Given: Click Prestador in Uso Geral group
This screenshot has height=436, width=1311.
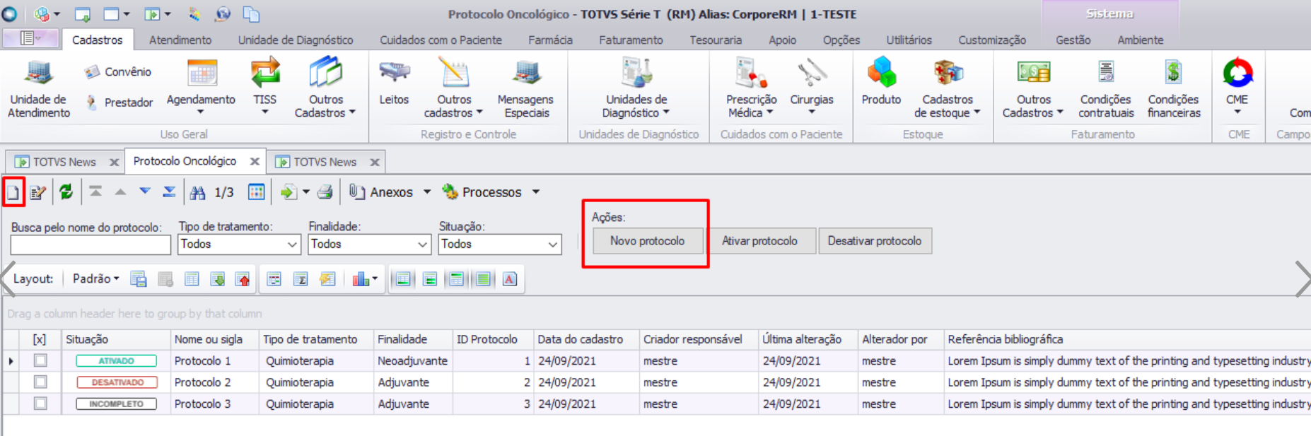Looking at the screenshot, I should pos(120,102).
